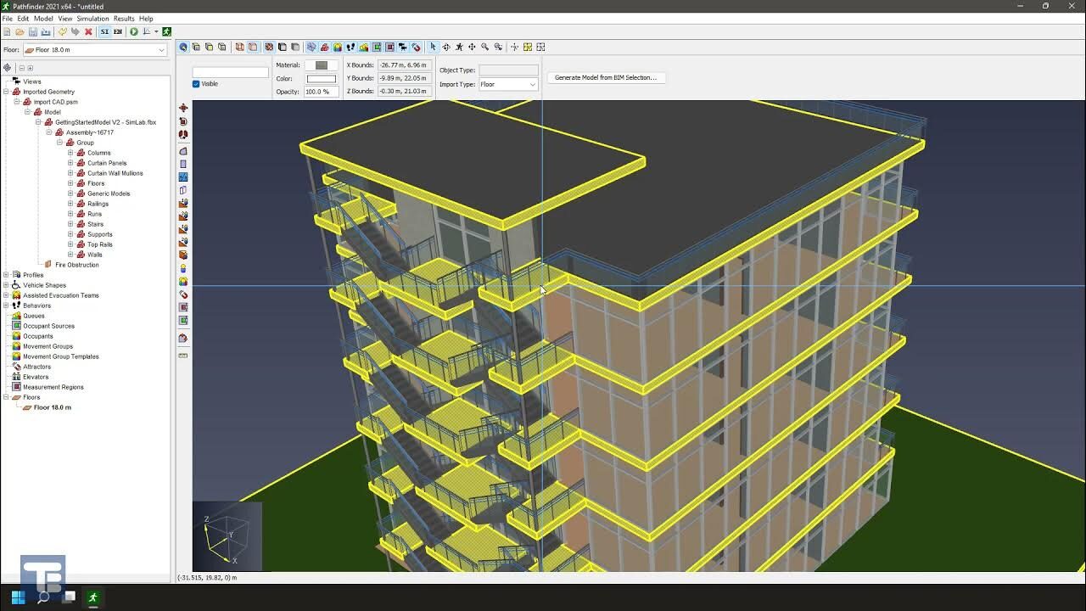
Task: Select the arrow selection tool
Action: tap(433, 48)
